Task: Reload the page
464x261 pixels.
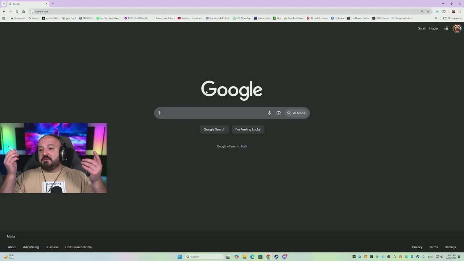Action: 17,11
